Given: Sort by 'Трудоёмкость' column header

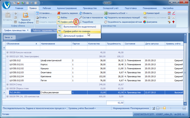Looking at the screenshot, I should pos(115,44).
